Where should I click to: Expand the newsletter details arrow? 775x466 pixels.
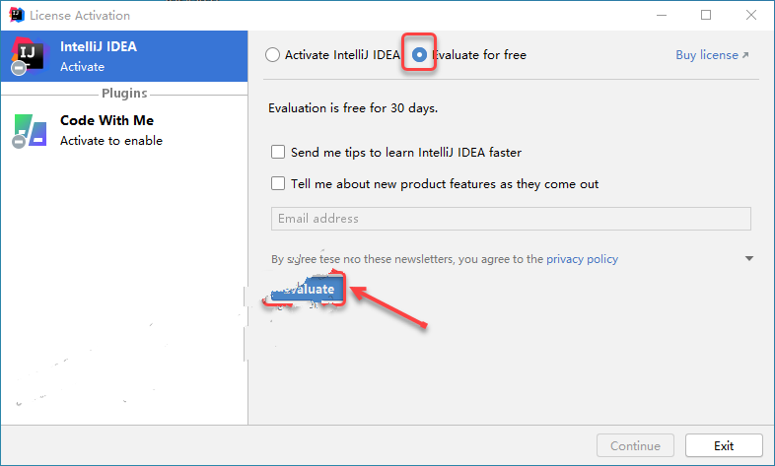click(749, 258)
